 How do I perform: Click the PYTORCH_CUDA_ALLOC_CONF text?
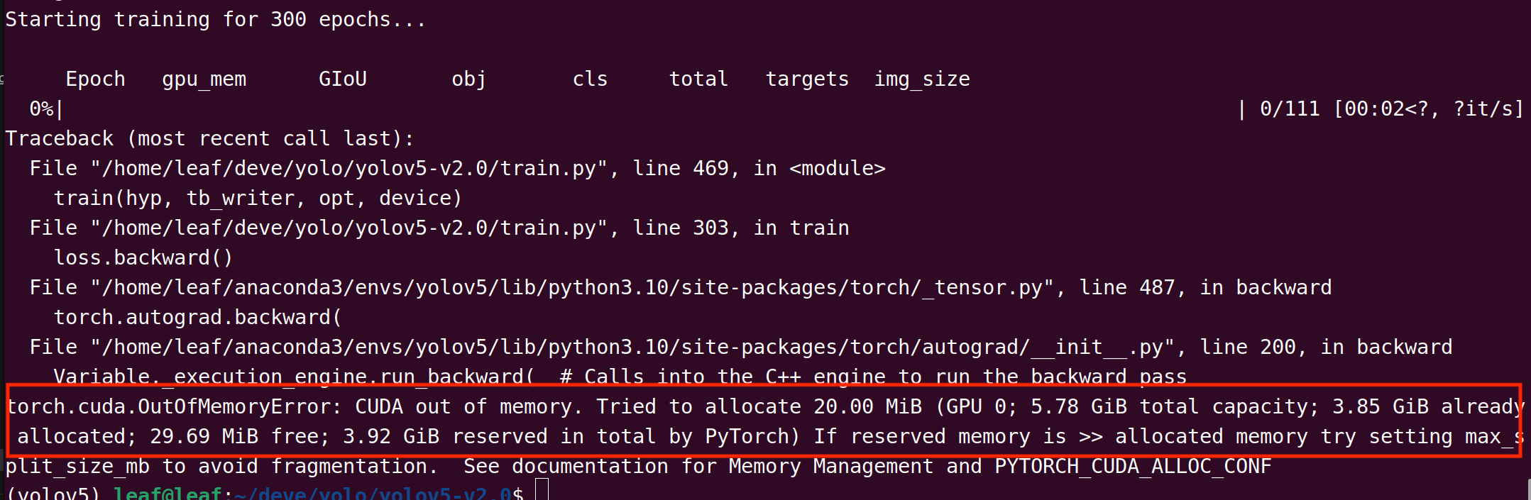click(1133, 467)
